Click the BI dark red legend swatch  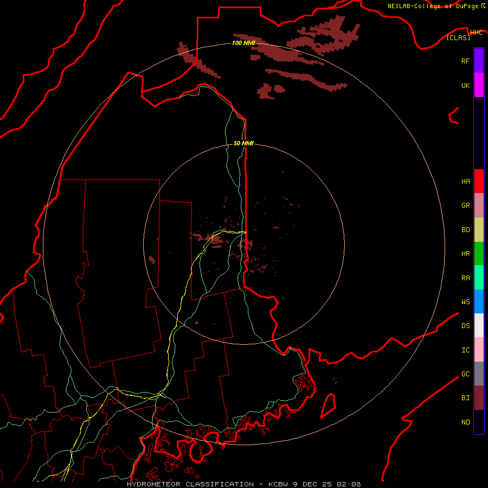click(479, 398)
